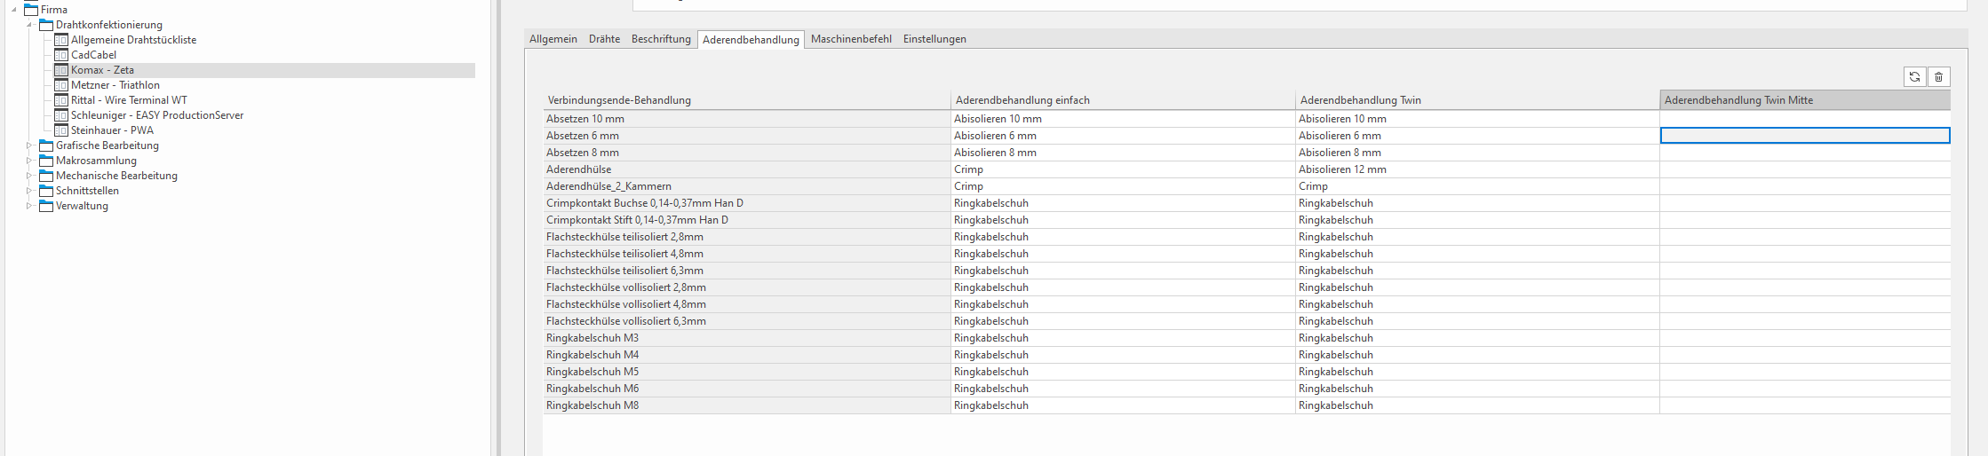
Task: Expand the Grafische Bearbeitung node
Action: (29, 145)
